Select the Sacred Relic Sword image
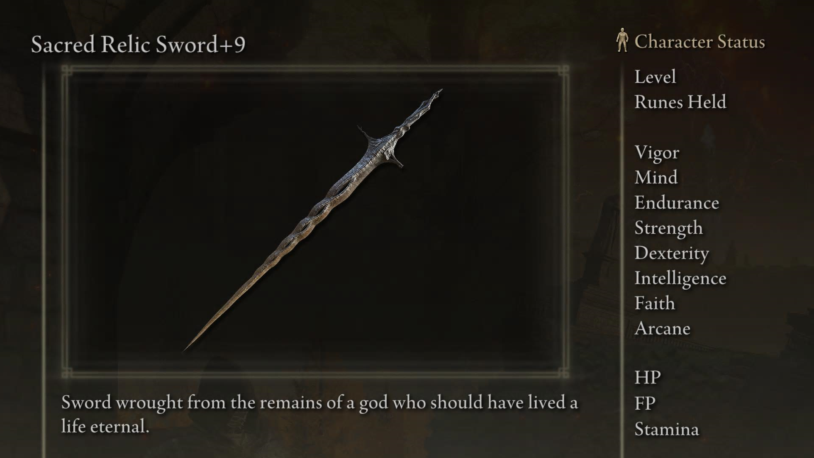The width and height of the screenshot is (814, 458). [313, 220]
